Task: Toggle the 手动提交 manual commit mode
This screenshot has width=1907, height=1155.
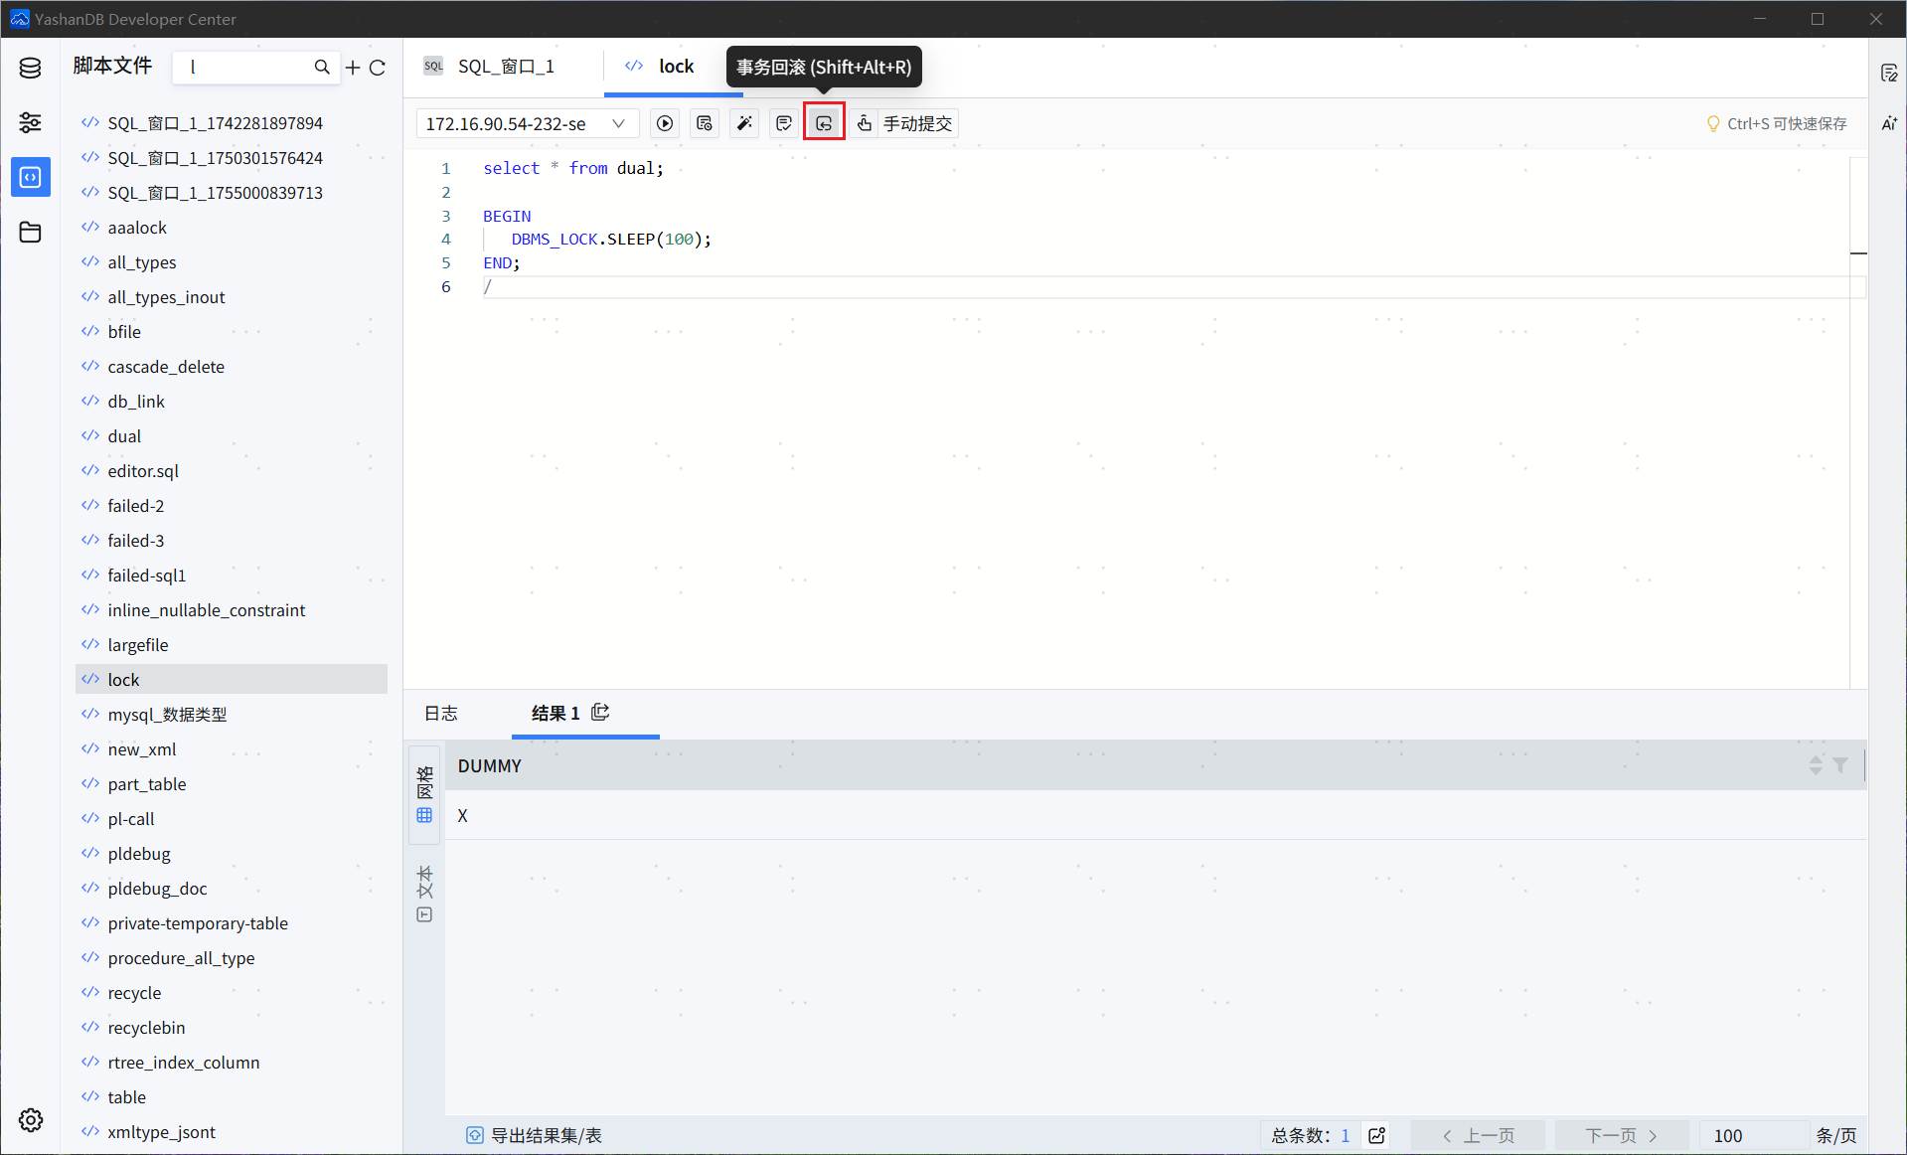Action: [x=905, y=123]
